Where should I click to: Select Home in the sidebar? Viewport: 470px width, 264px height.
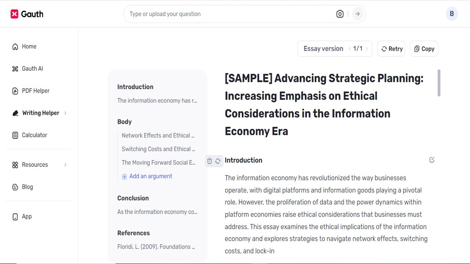29,47
